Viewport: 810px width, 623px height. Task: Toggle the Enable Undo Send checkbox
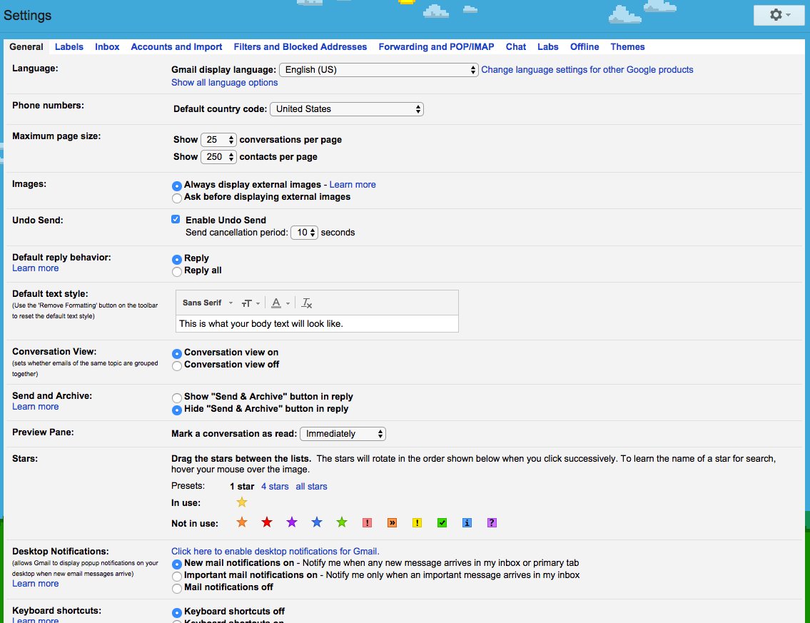click(x=176, y=220)
